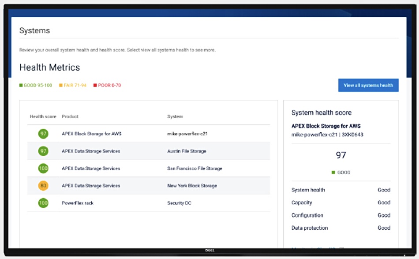Click the System column header
This screenshot has width=419, height=259.
pos(175,116)
